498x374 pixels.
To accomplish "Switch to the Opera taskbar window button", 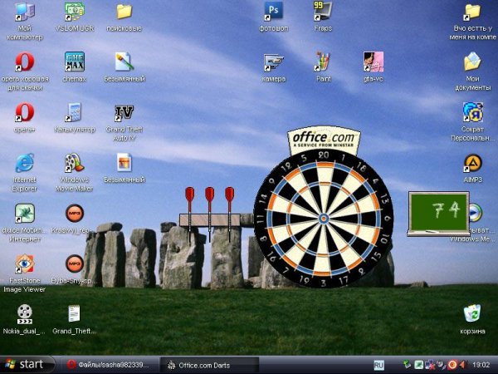I will [108, 364].
